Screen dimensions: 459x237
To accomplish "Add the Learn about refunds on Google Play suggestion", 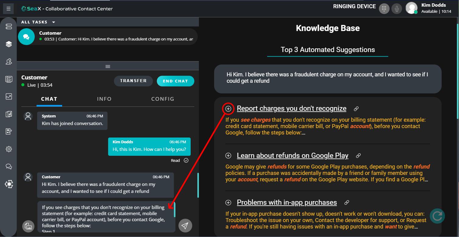I will (228, 156).
